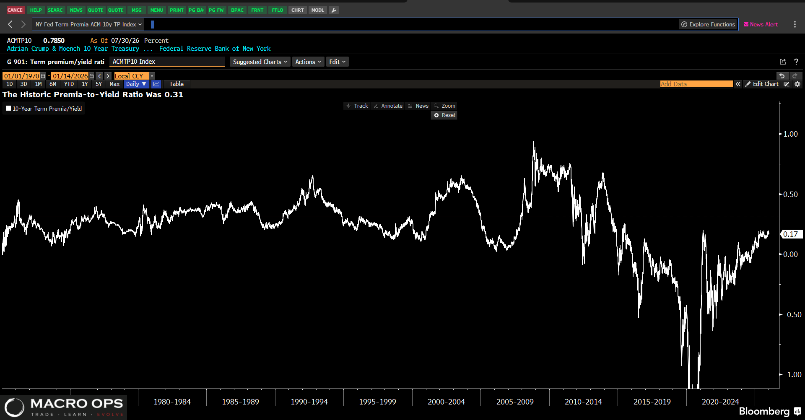Select the 1Y time range
Image resolution: width=805 pixels, height=420 pixels.
(85, 84)
